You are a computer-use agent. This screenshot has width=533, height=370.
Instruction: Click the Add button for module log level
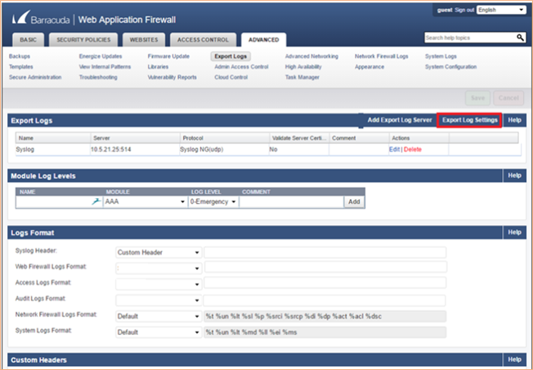click(x=354, y=202)
